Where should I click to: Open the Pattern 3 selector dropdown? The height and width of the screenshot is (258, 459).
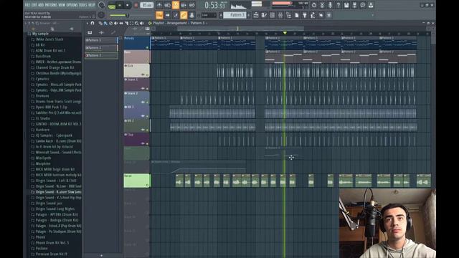click(x=235, y=15)
